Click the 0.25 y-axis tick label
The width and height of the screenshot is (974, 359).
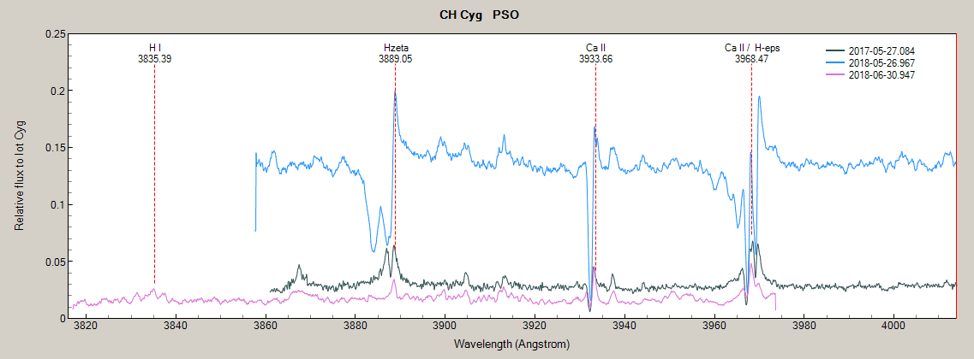[x=56, y=33]
